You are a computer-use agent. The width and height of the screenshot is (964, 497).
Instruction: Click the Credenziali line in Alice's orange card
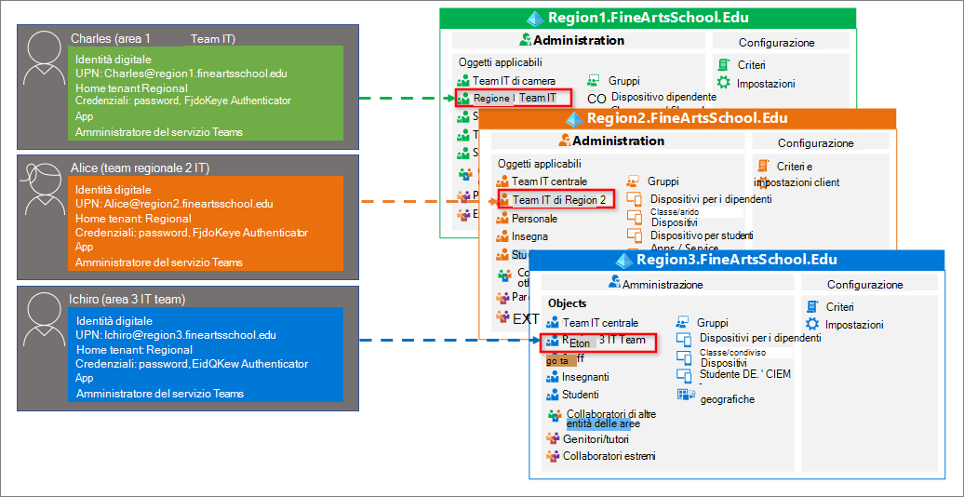point(191,233)
